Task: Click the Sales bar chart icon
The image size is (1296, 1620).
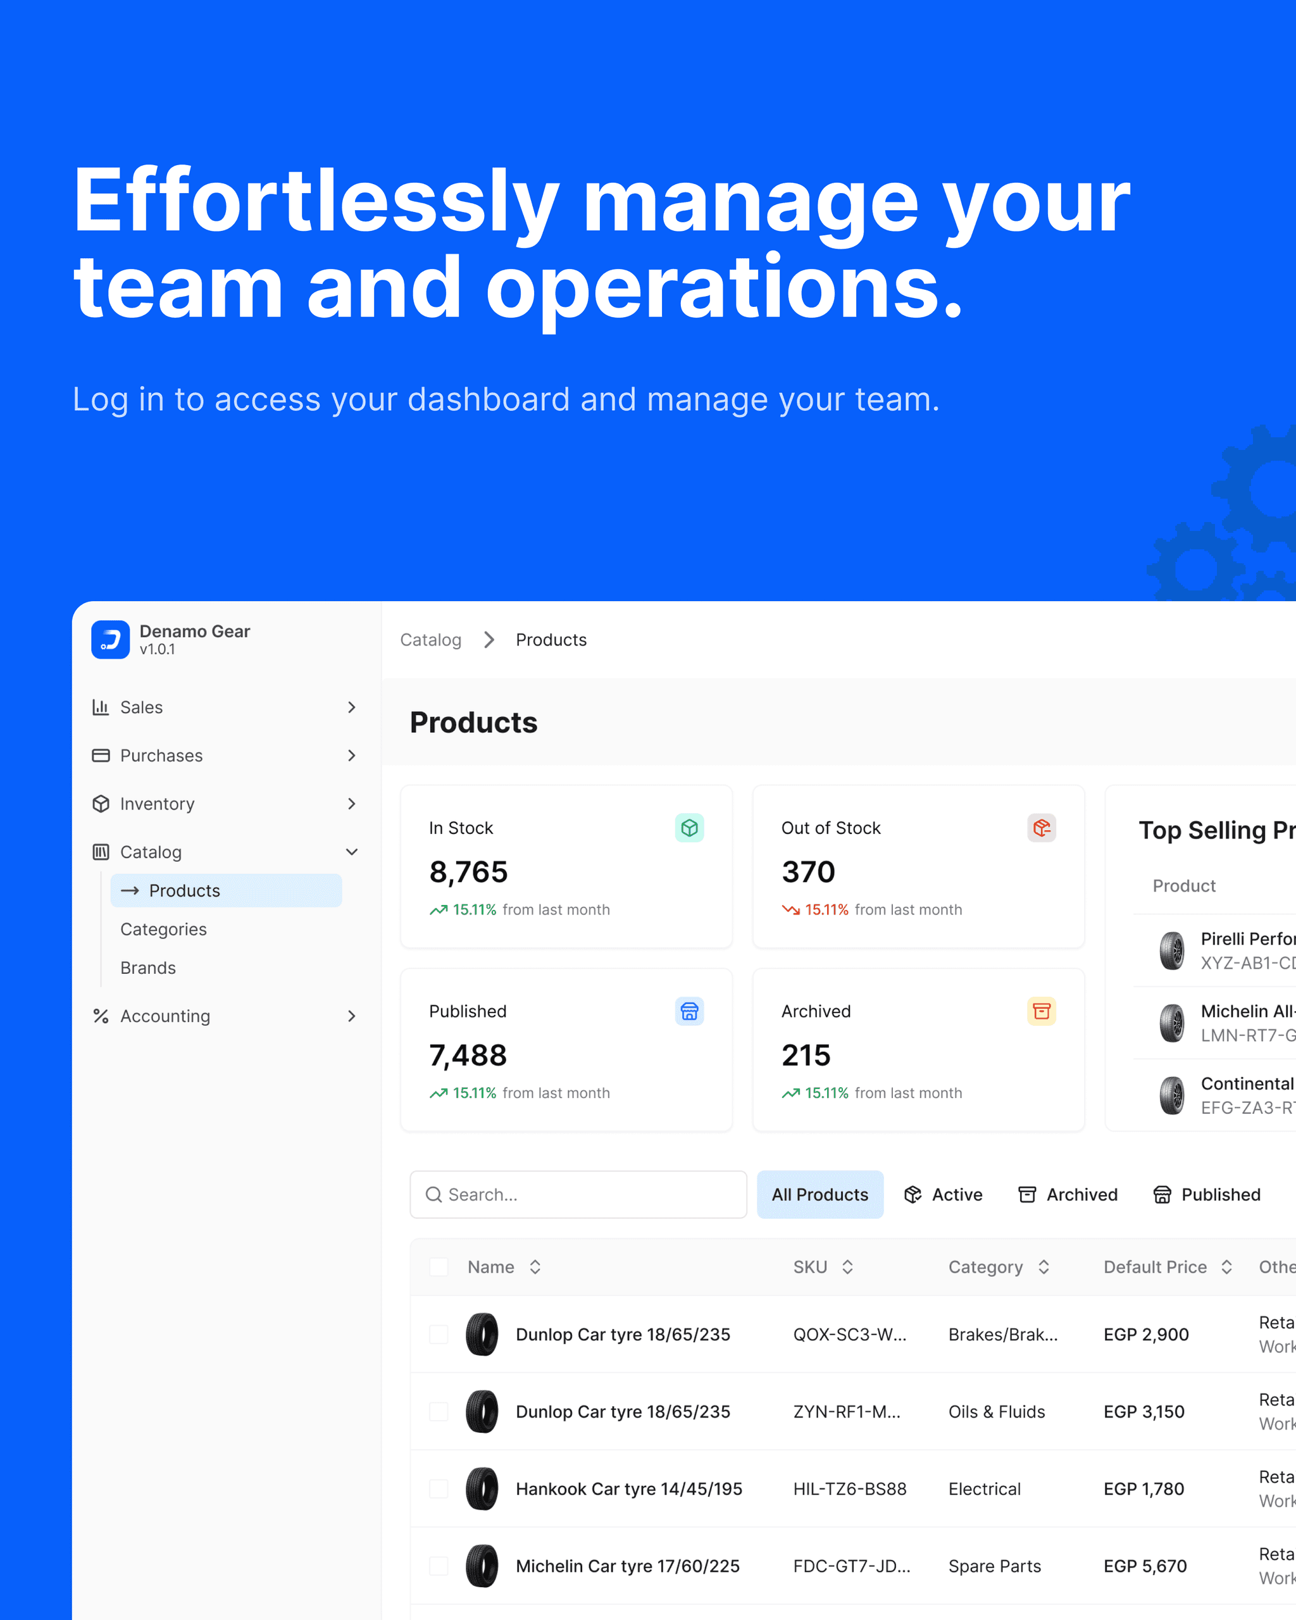Action: [x=101, y=707]
